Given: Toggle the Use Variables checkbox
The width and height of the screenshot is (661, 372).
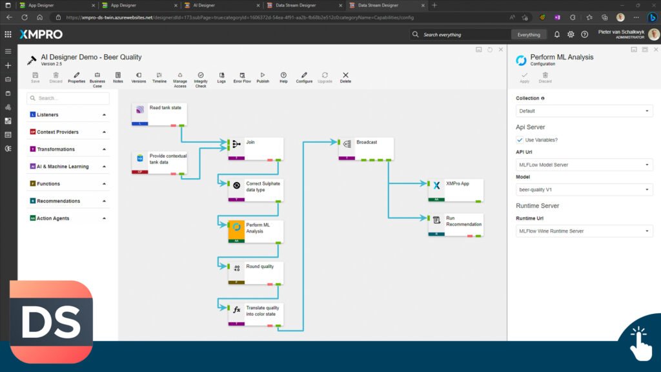Looking at the screenshot, I should [520, 140].
